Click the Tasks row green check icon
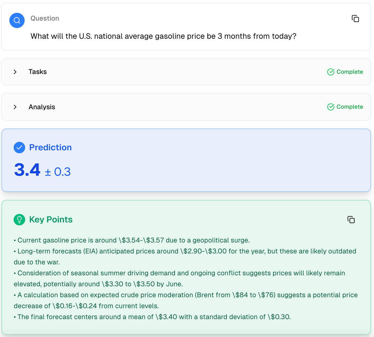374x337 pixels. (331, 72)
